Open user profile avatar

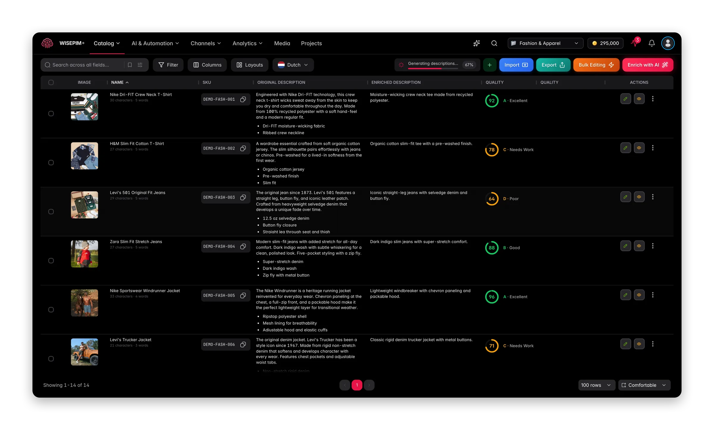pos(668,43)
